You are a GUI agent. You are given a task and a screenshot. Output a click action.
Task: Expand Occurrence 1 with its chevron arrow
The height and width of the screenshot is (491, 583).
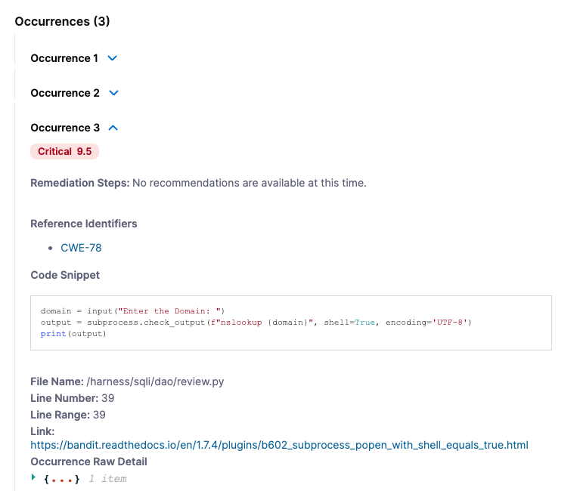113,58
